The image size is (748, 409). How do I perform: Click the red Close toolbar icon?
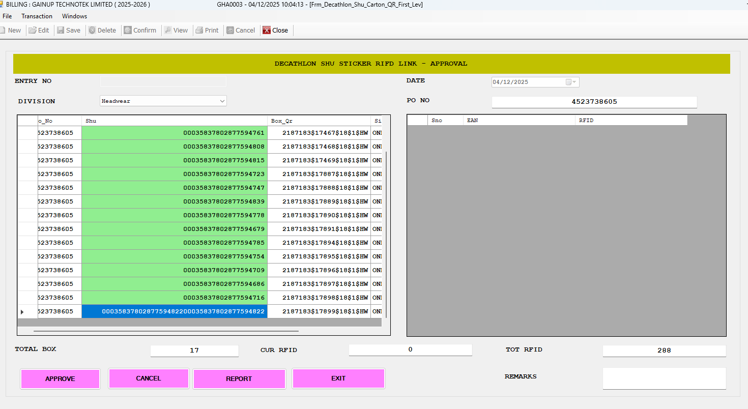point(267,31)
